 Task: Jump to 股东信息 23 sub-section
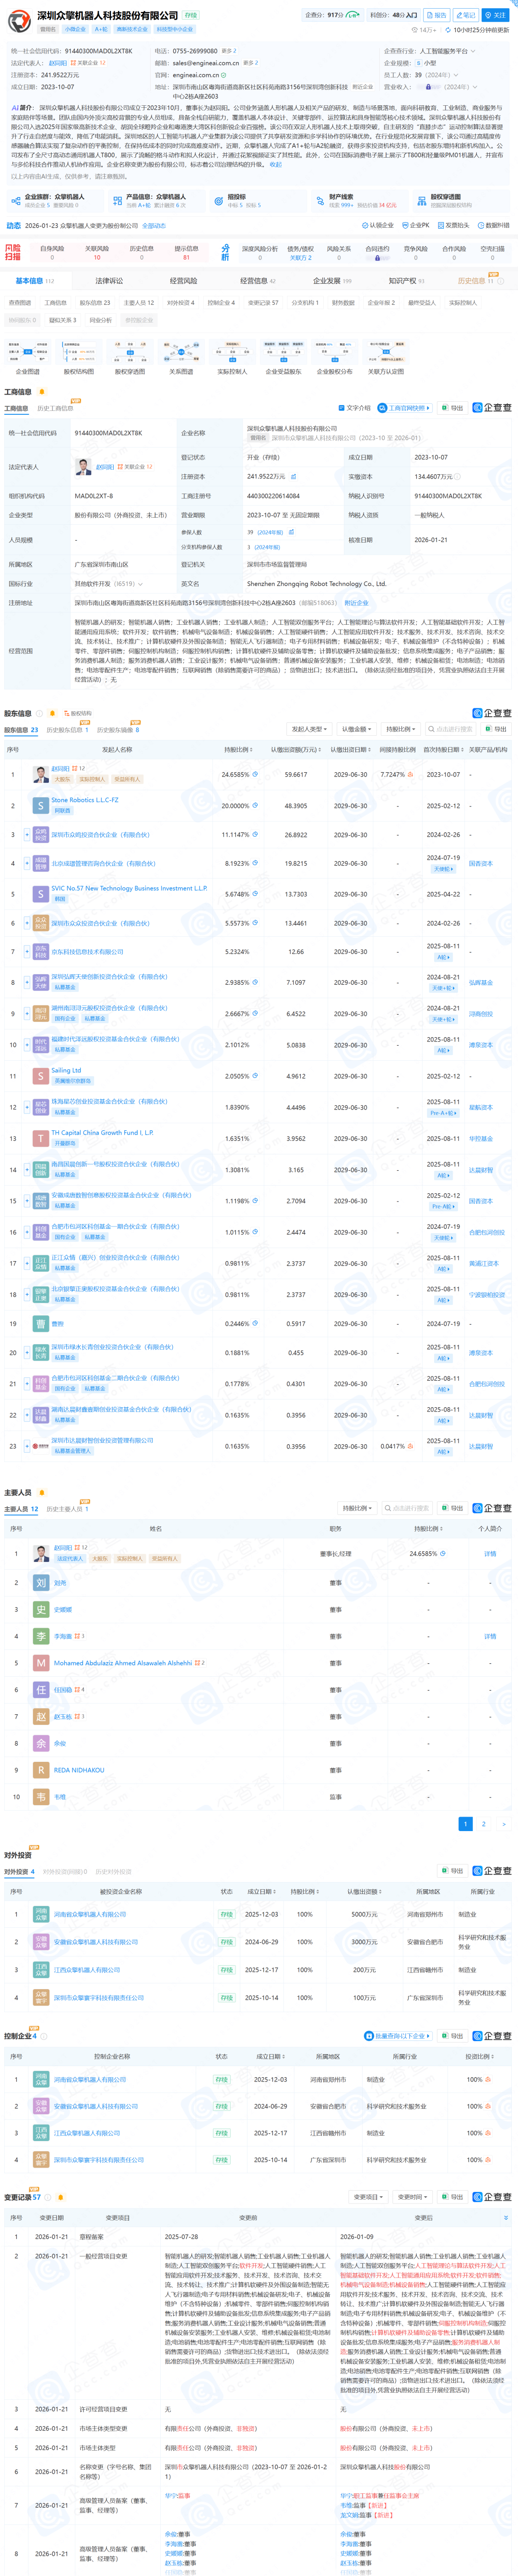coord(95,302)
